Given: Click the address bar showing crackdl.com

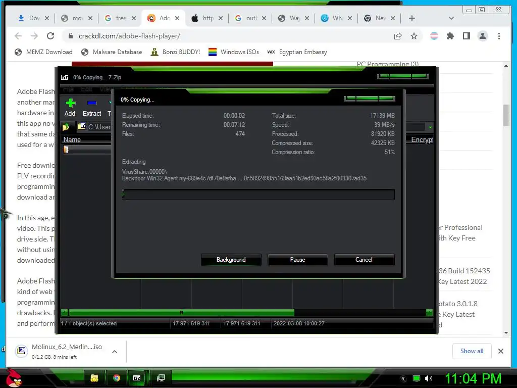Looking at the screenshot, I should coord(228,36).
